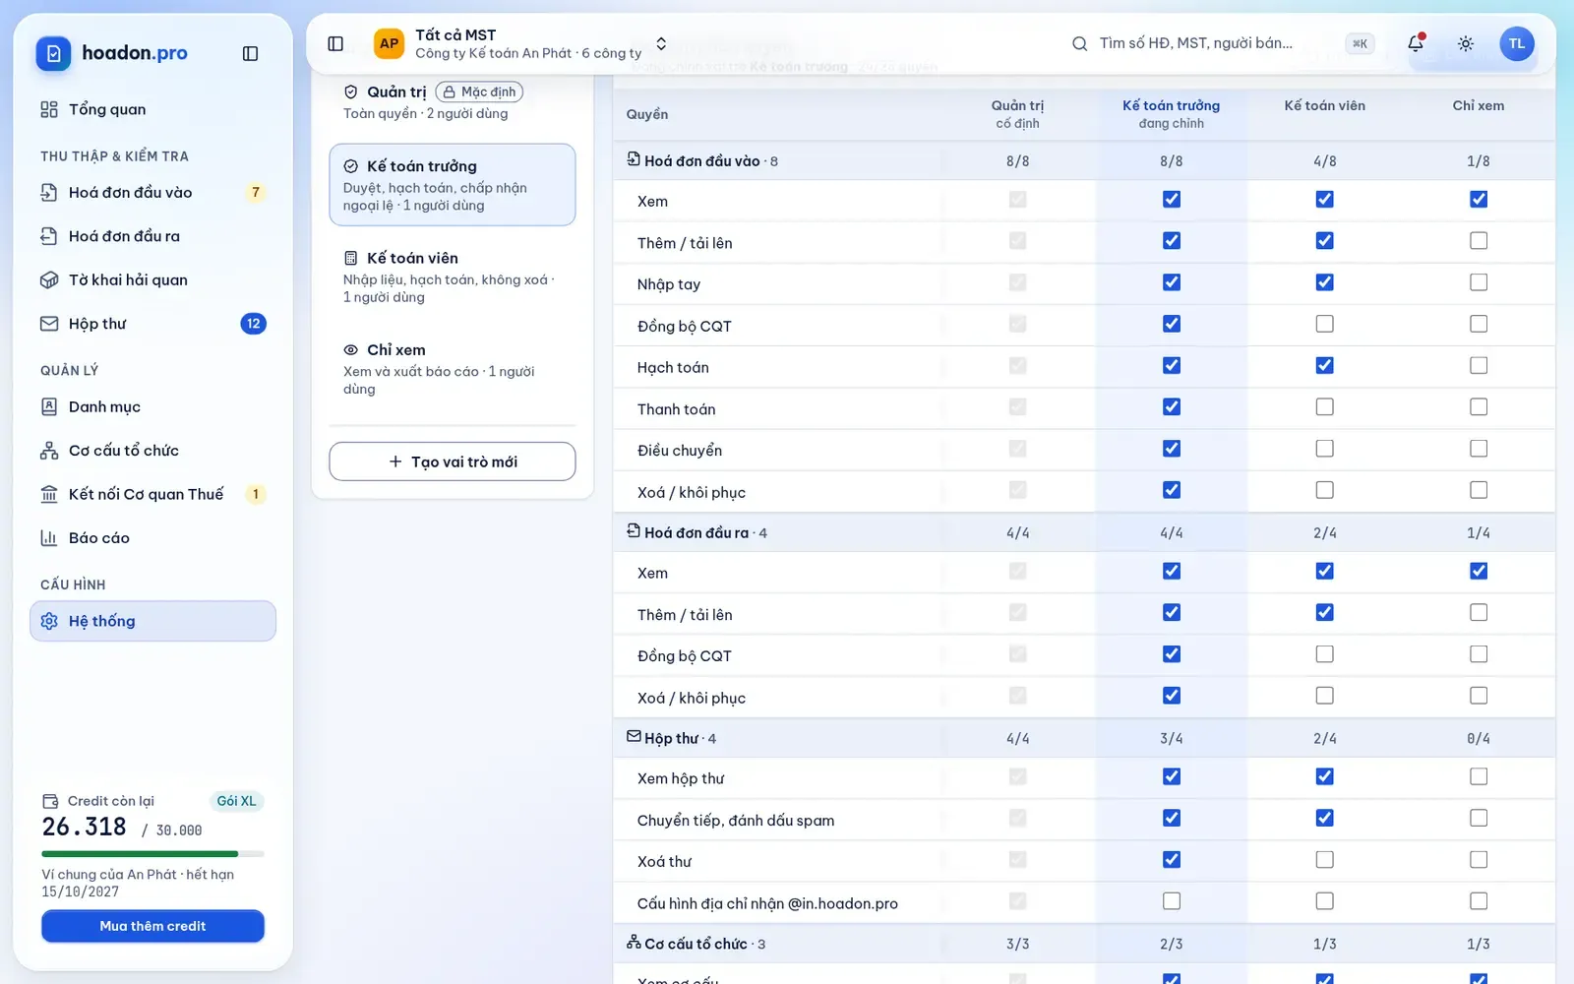
Task: Click the Báo cáo chart icon
Action: pyautogui.click(x=49, y=538)
